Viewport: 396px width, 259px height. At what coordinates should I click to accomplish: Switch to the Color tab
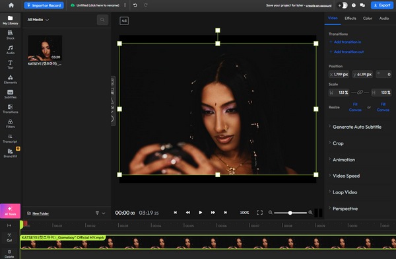point(368,18)
